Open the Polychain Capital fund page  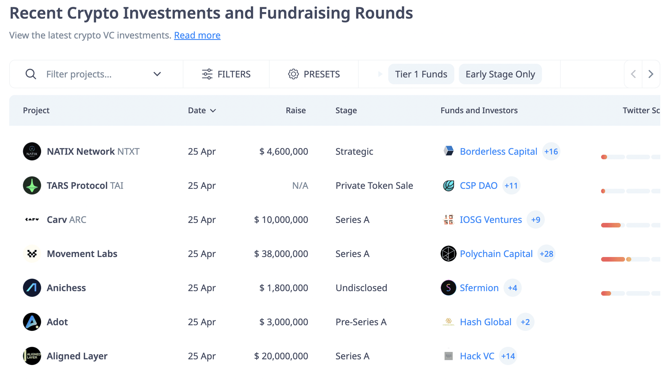click(x=496, y=253)
